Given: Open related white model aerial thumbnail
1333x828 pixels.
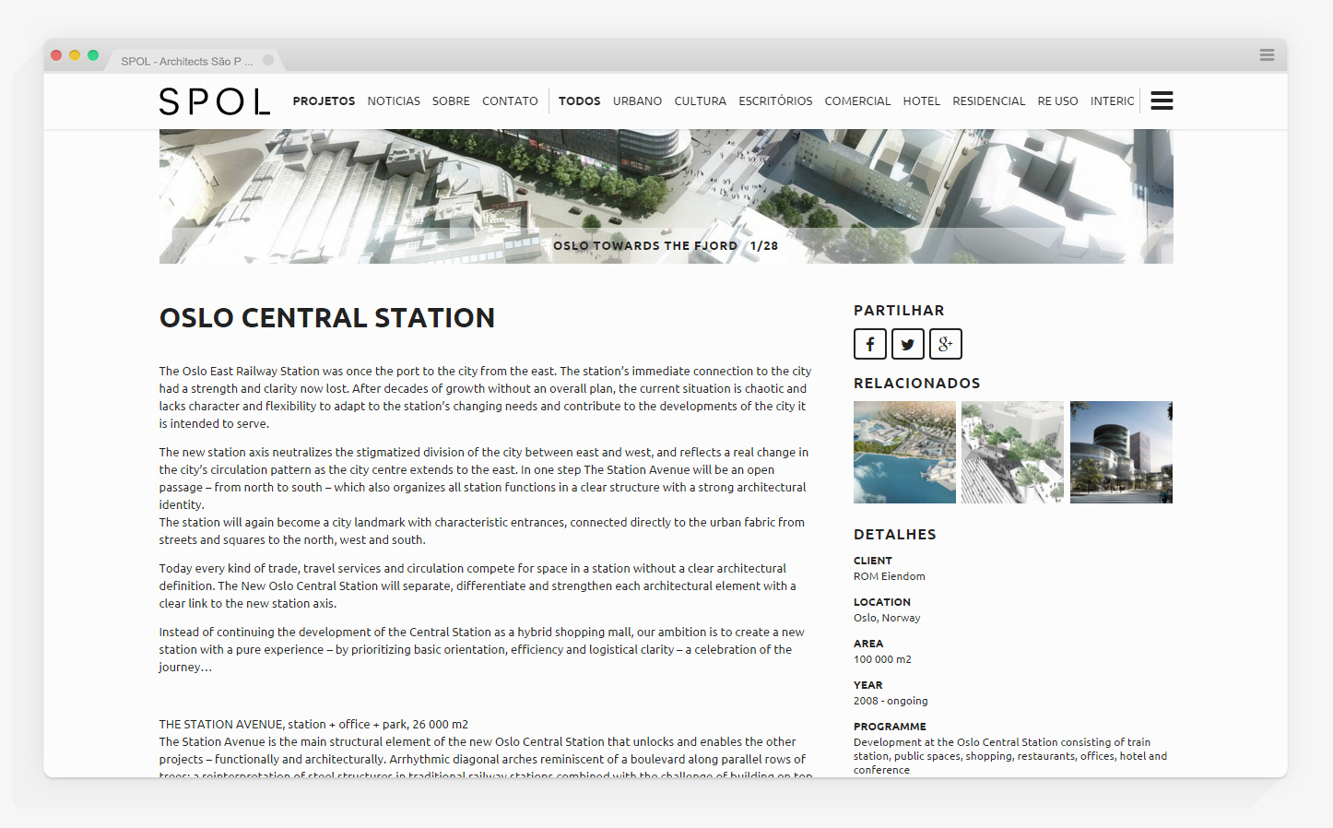Looking at the screenshot, I should pyautogui.click(x=1012, y=452).
